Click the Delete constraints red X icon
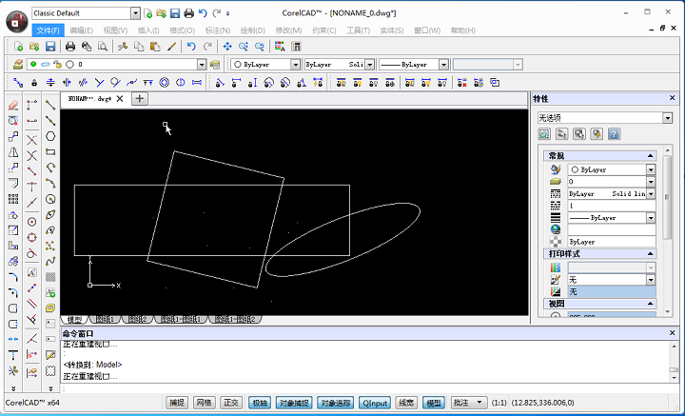Image resolution: width=685 pixels, height=416 pixels. (462, 83)
